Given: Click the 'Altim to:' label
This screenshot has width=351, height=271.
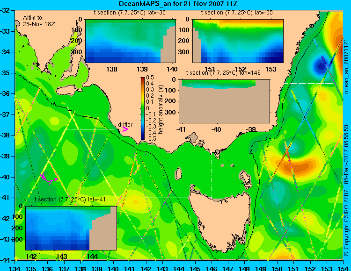Looking at the screenshot, I should tap(33, 18).
